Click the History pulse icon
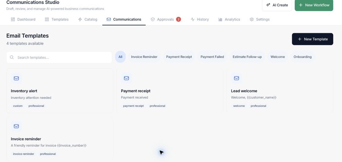The height and width of the screenshot is (162, 342). coord(193,20)
